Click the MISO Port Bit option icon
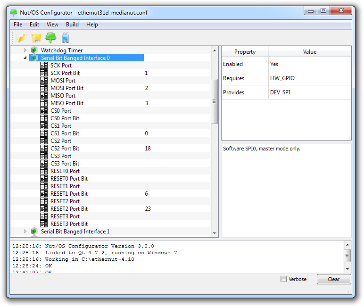 pos(44,103)
